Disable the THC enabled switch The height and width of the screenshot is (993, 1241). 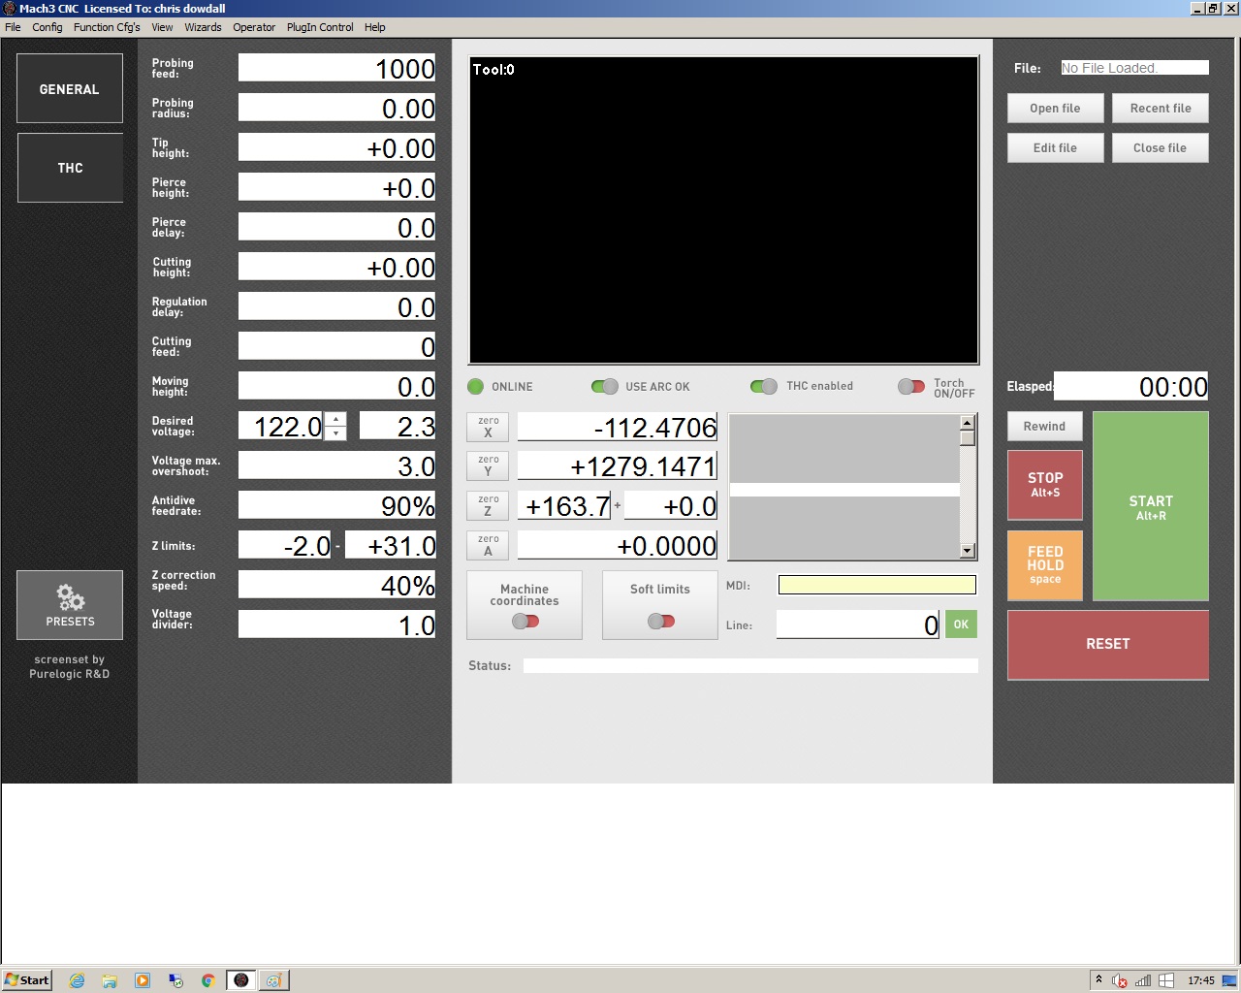point(763,387)
